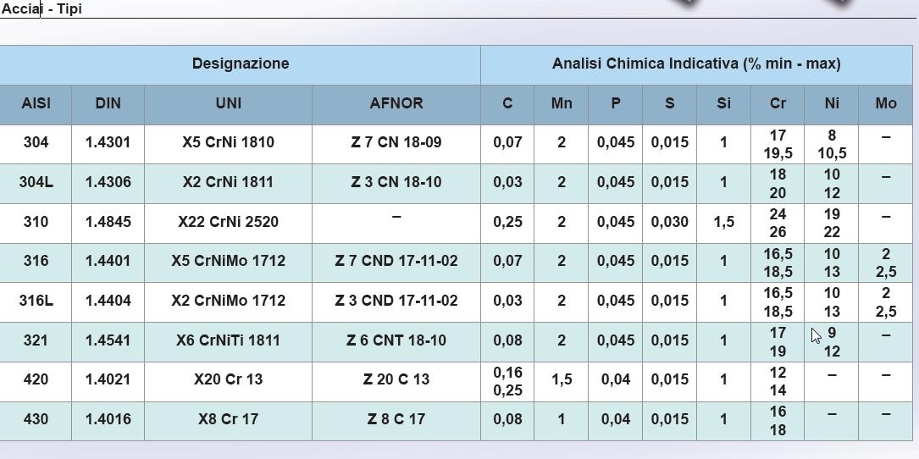Click the Z 6 CNT 18-10 cell
The width and height of the screenshot is (919, 459).
(396, 340)
